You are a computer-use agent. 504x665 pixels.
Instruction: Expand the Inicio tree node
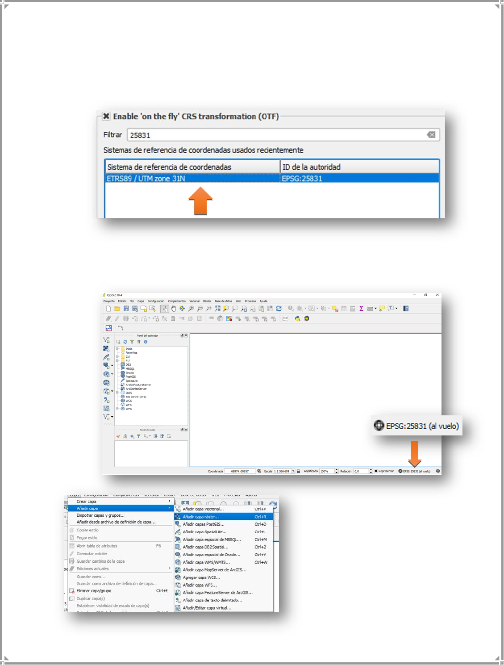point(117,349)
